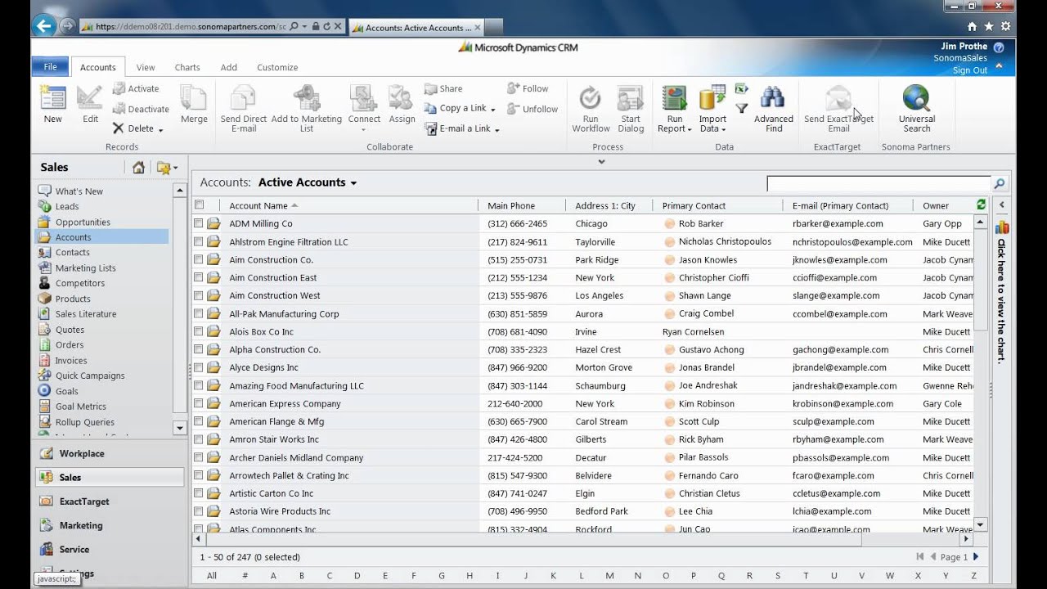Collapse the ribbon with chevron below it
The width and height of the screenshot is (1047, 589).
(x=601, y=162)
